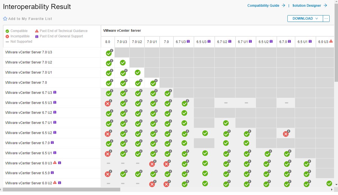The image size is (338, 195).
Task: Click compatible check in 6.7.0 row, 6.7 U1 column
Action: point(246,143)
